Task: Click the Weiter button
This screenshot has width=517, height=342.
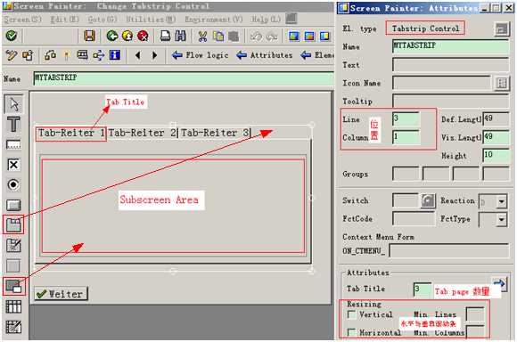Action: (61, 294)
